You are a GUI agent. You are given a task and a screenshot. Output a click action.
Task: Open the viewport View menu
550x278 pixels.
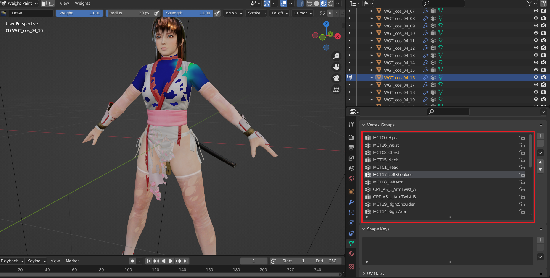[x=64, y=4]
